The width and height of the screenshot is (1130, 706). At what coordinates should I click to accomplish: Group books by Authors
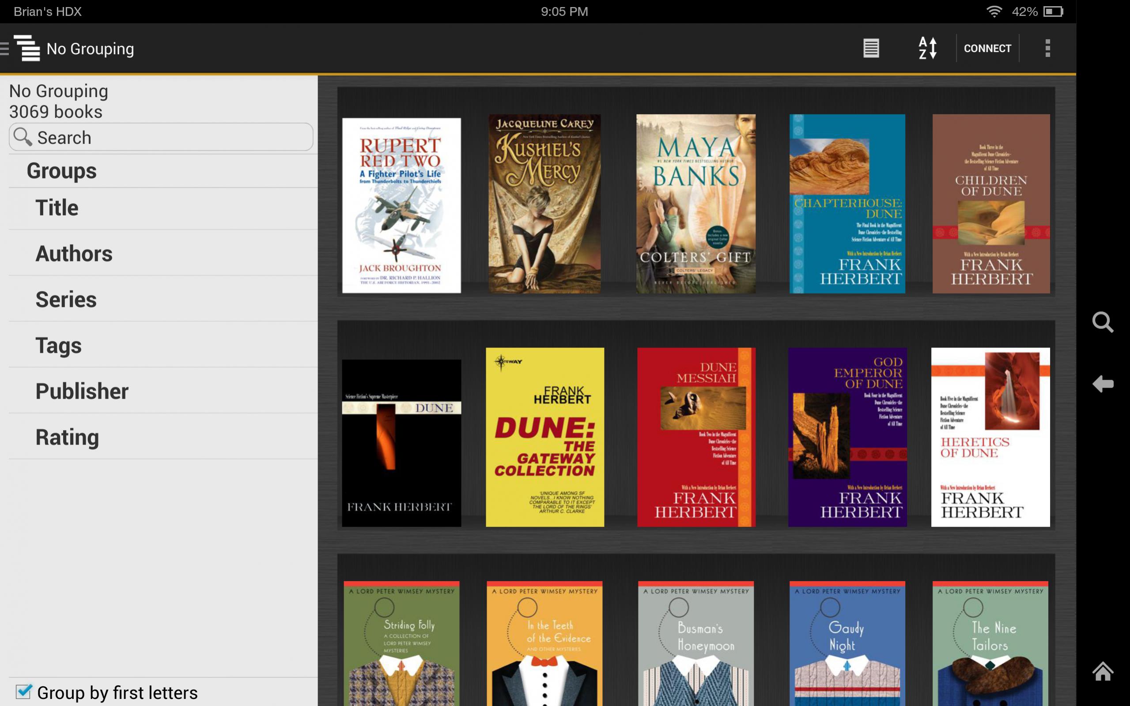[74, 253]
